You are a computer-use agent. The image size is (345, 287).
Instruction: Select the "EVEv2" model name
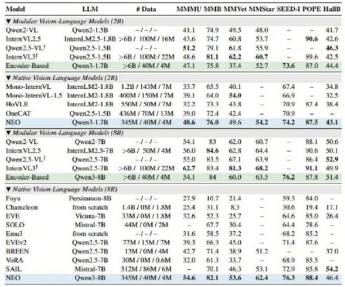pyautogui.click(x=16, y=242)
